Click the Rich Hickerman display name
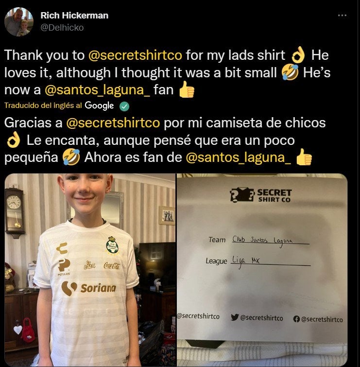This screenshot has height=367, width=360. pyautogui.click(x=74, y=16)
